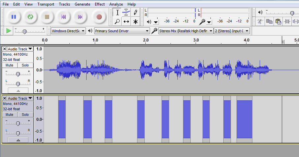299x157 pixels.
Task: Select the Multi-tool asterisk
Action: [135, 21]
